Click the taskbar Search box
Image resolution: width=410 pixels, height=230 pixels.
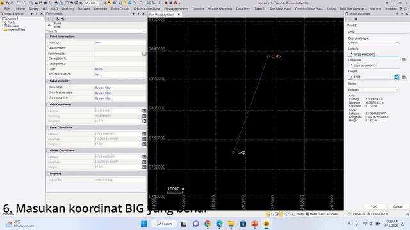(x=164, y=224)
